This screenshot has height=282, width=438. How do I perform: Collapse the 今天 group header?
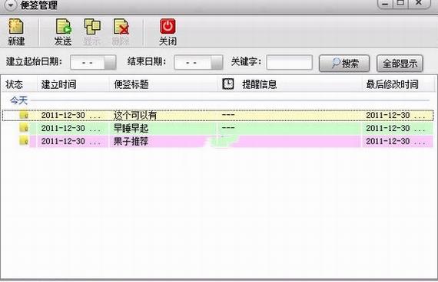point(18,100)
